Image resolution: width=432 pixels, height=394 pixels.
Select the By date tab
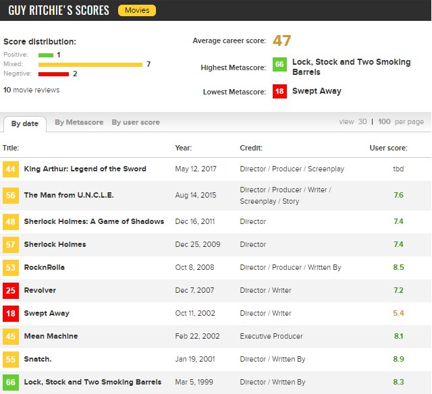[x=25, y=123]
